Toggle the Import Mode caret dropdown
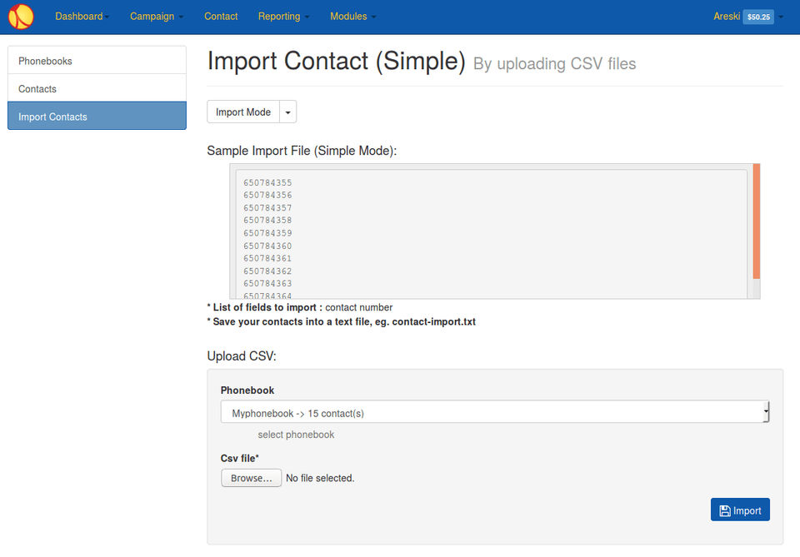The image size is (800, 557). click(287, 112)
